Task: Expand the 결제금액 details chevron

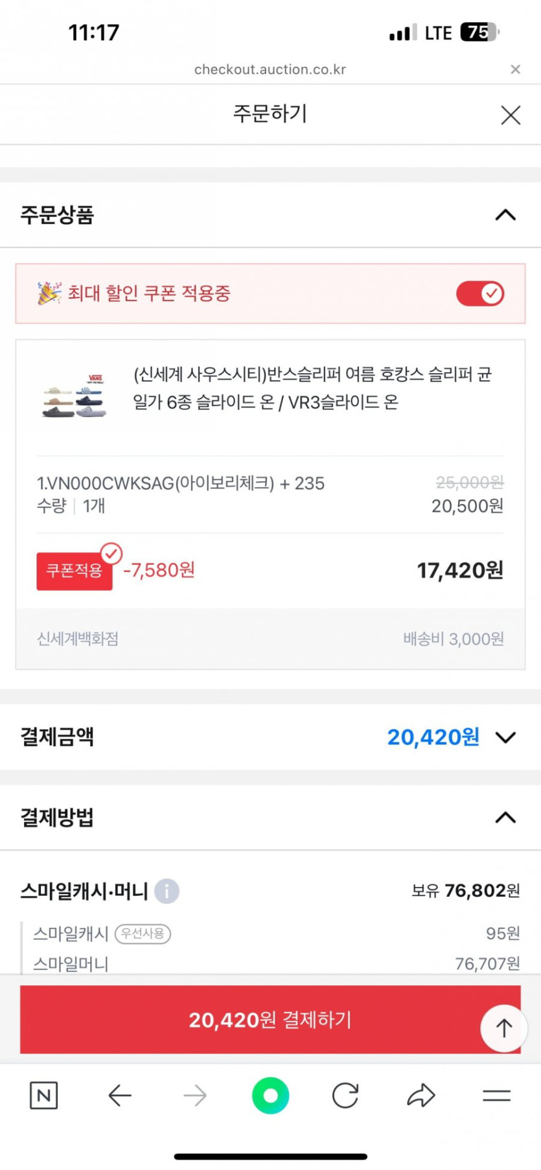Action: [x=505, y=737]
